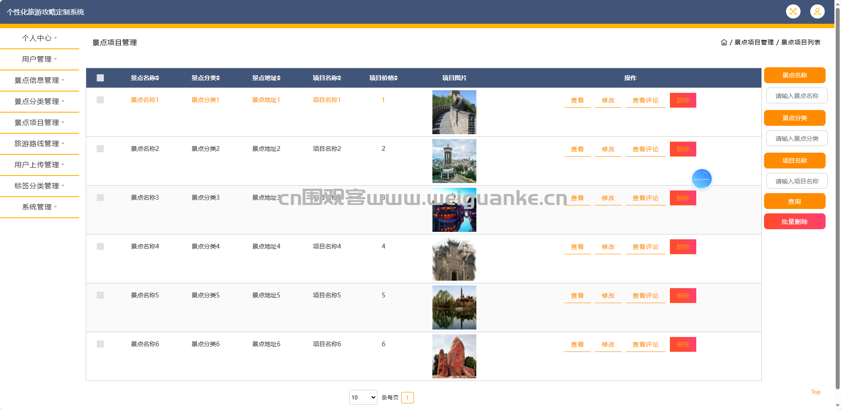The width and height of the screenshot is (841, 410).
Task: Open the 系统管理 menu item
Action: pos(40,207)
